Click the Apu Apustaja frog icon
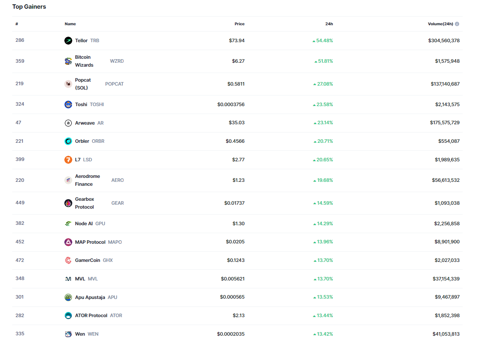 (x=68, y=297)
